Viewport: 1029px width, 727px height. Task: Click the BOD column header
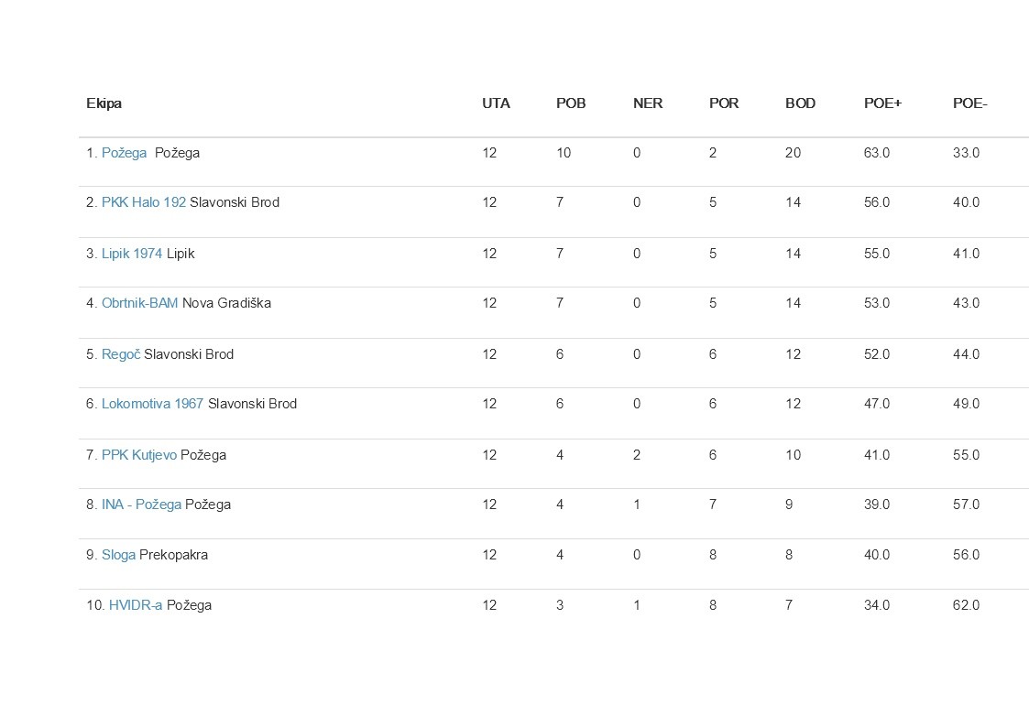point(800,103)
